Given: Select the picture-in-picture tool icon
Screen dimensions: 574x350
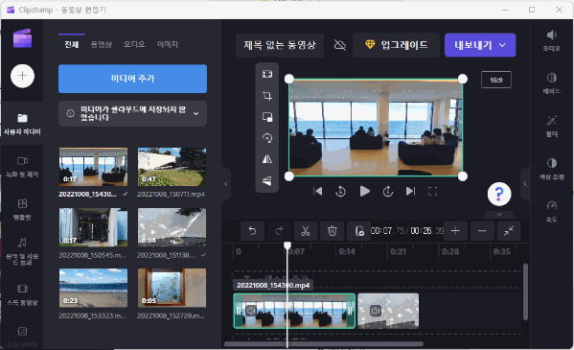Looking at the screenshot, I should [267, 117].
